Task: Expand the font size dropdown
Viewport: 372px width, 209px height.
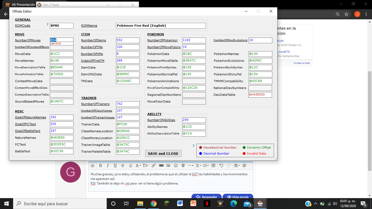Action: click(x=145, y=165)
